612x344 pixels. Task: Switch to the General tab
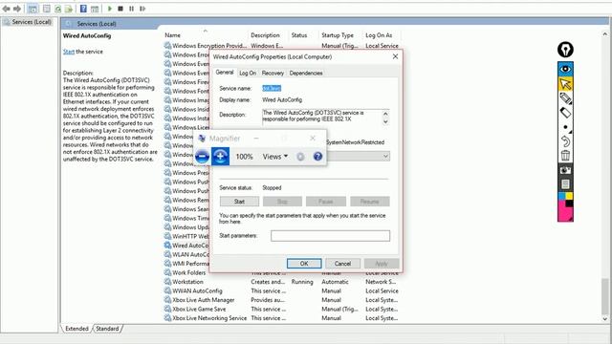(x=225, y=73)
